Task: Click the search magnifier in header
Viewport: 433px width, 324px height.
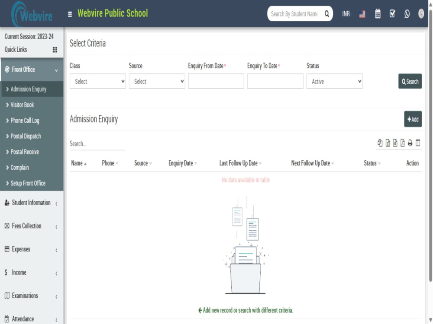Action: pos(326,14)
